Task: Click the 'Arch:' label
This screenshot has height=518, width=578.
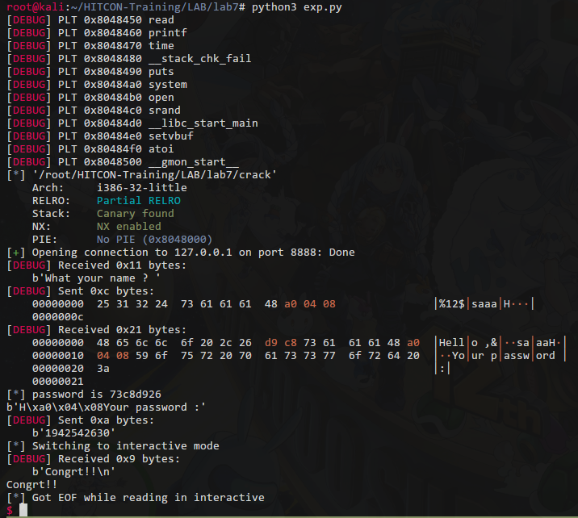Action: click(48, 187)
